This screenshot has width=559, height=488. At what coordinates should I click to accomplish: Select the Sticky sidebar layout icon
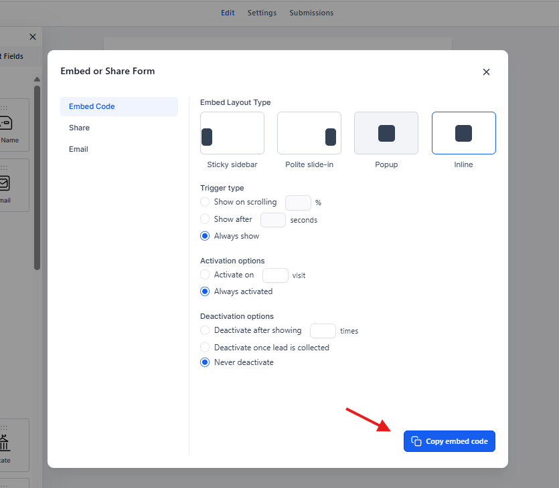(x=232, y=133)
